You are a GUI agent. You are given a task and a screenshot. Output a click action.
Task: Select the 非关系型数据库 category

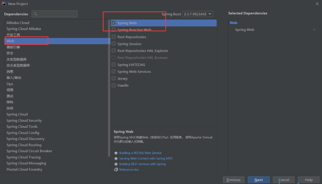56,65
